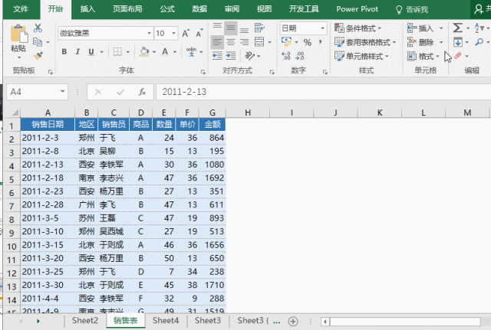
Task: Open the font name dropdown
Action: [x=150, y=33]
